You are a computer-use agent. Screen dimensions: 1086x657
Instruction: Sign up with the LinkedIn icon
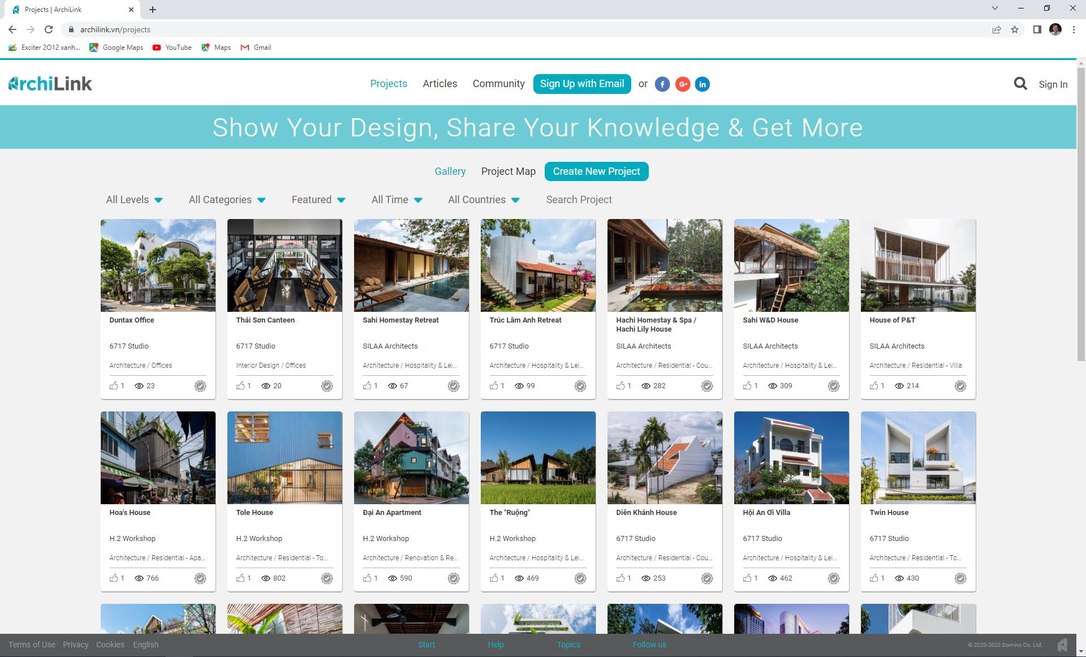(x=703, y=84)
